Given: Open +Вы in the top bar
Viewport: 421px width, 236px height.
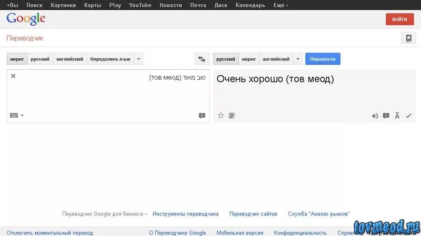Looking at the screenshot, I should click(x=12, y=5).
